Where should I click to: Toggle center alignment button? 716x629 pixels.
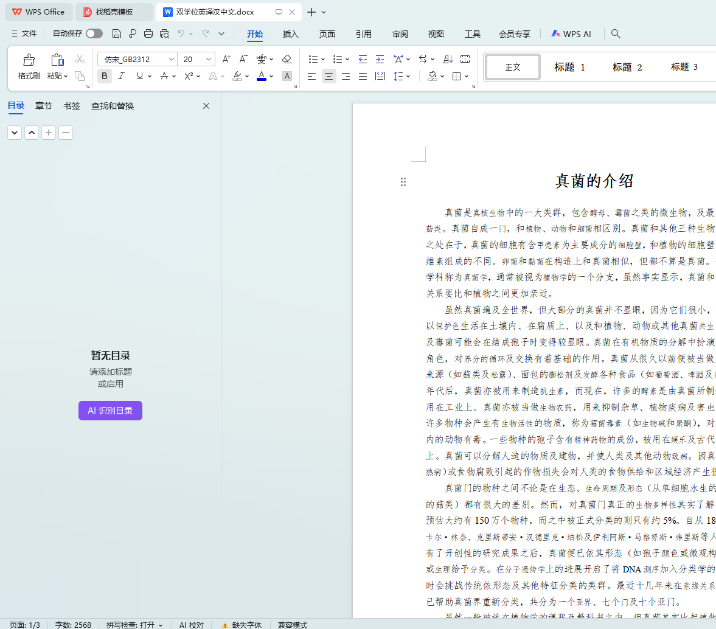(329, 76)
